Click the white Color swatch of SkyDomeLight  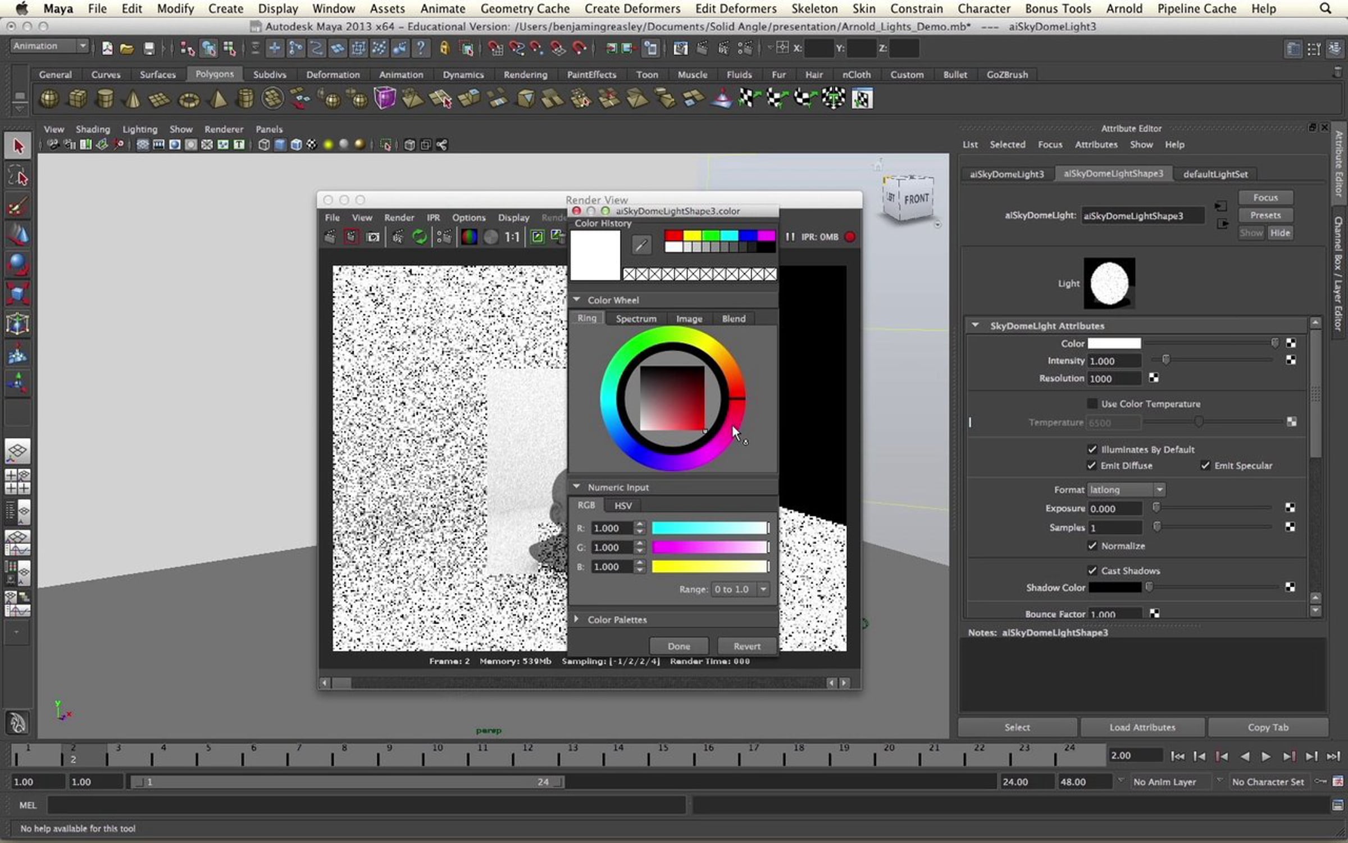tap(1114, 343)
